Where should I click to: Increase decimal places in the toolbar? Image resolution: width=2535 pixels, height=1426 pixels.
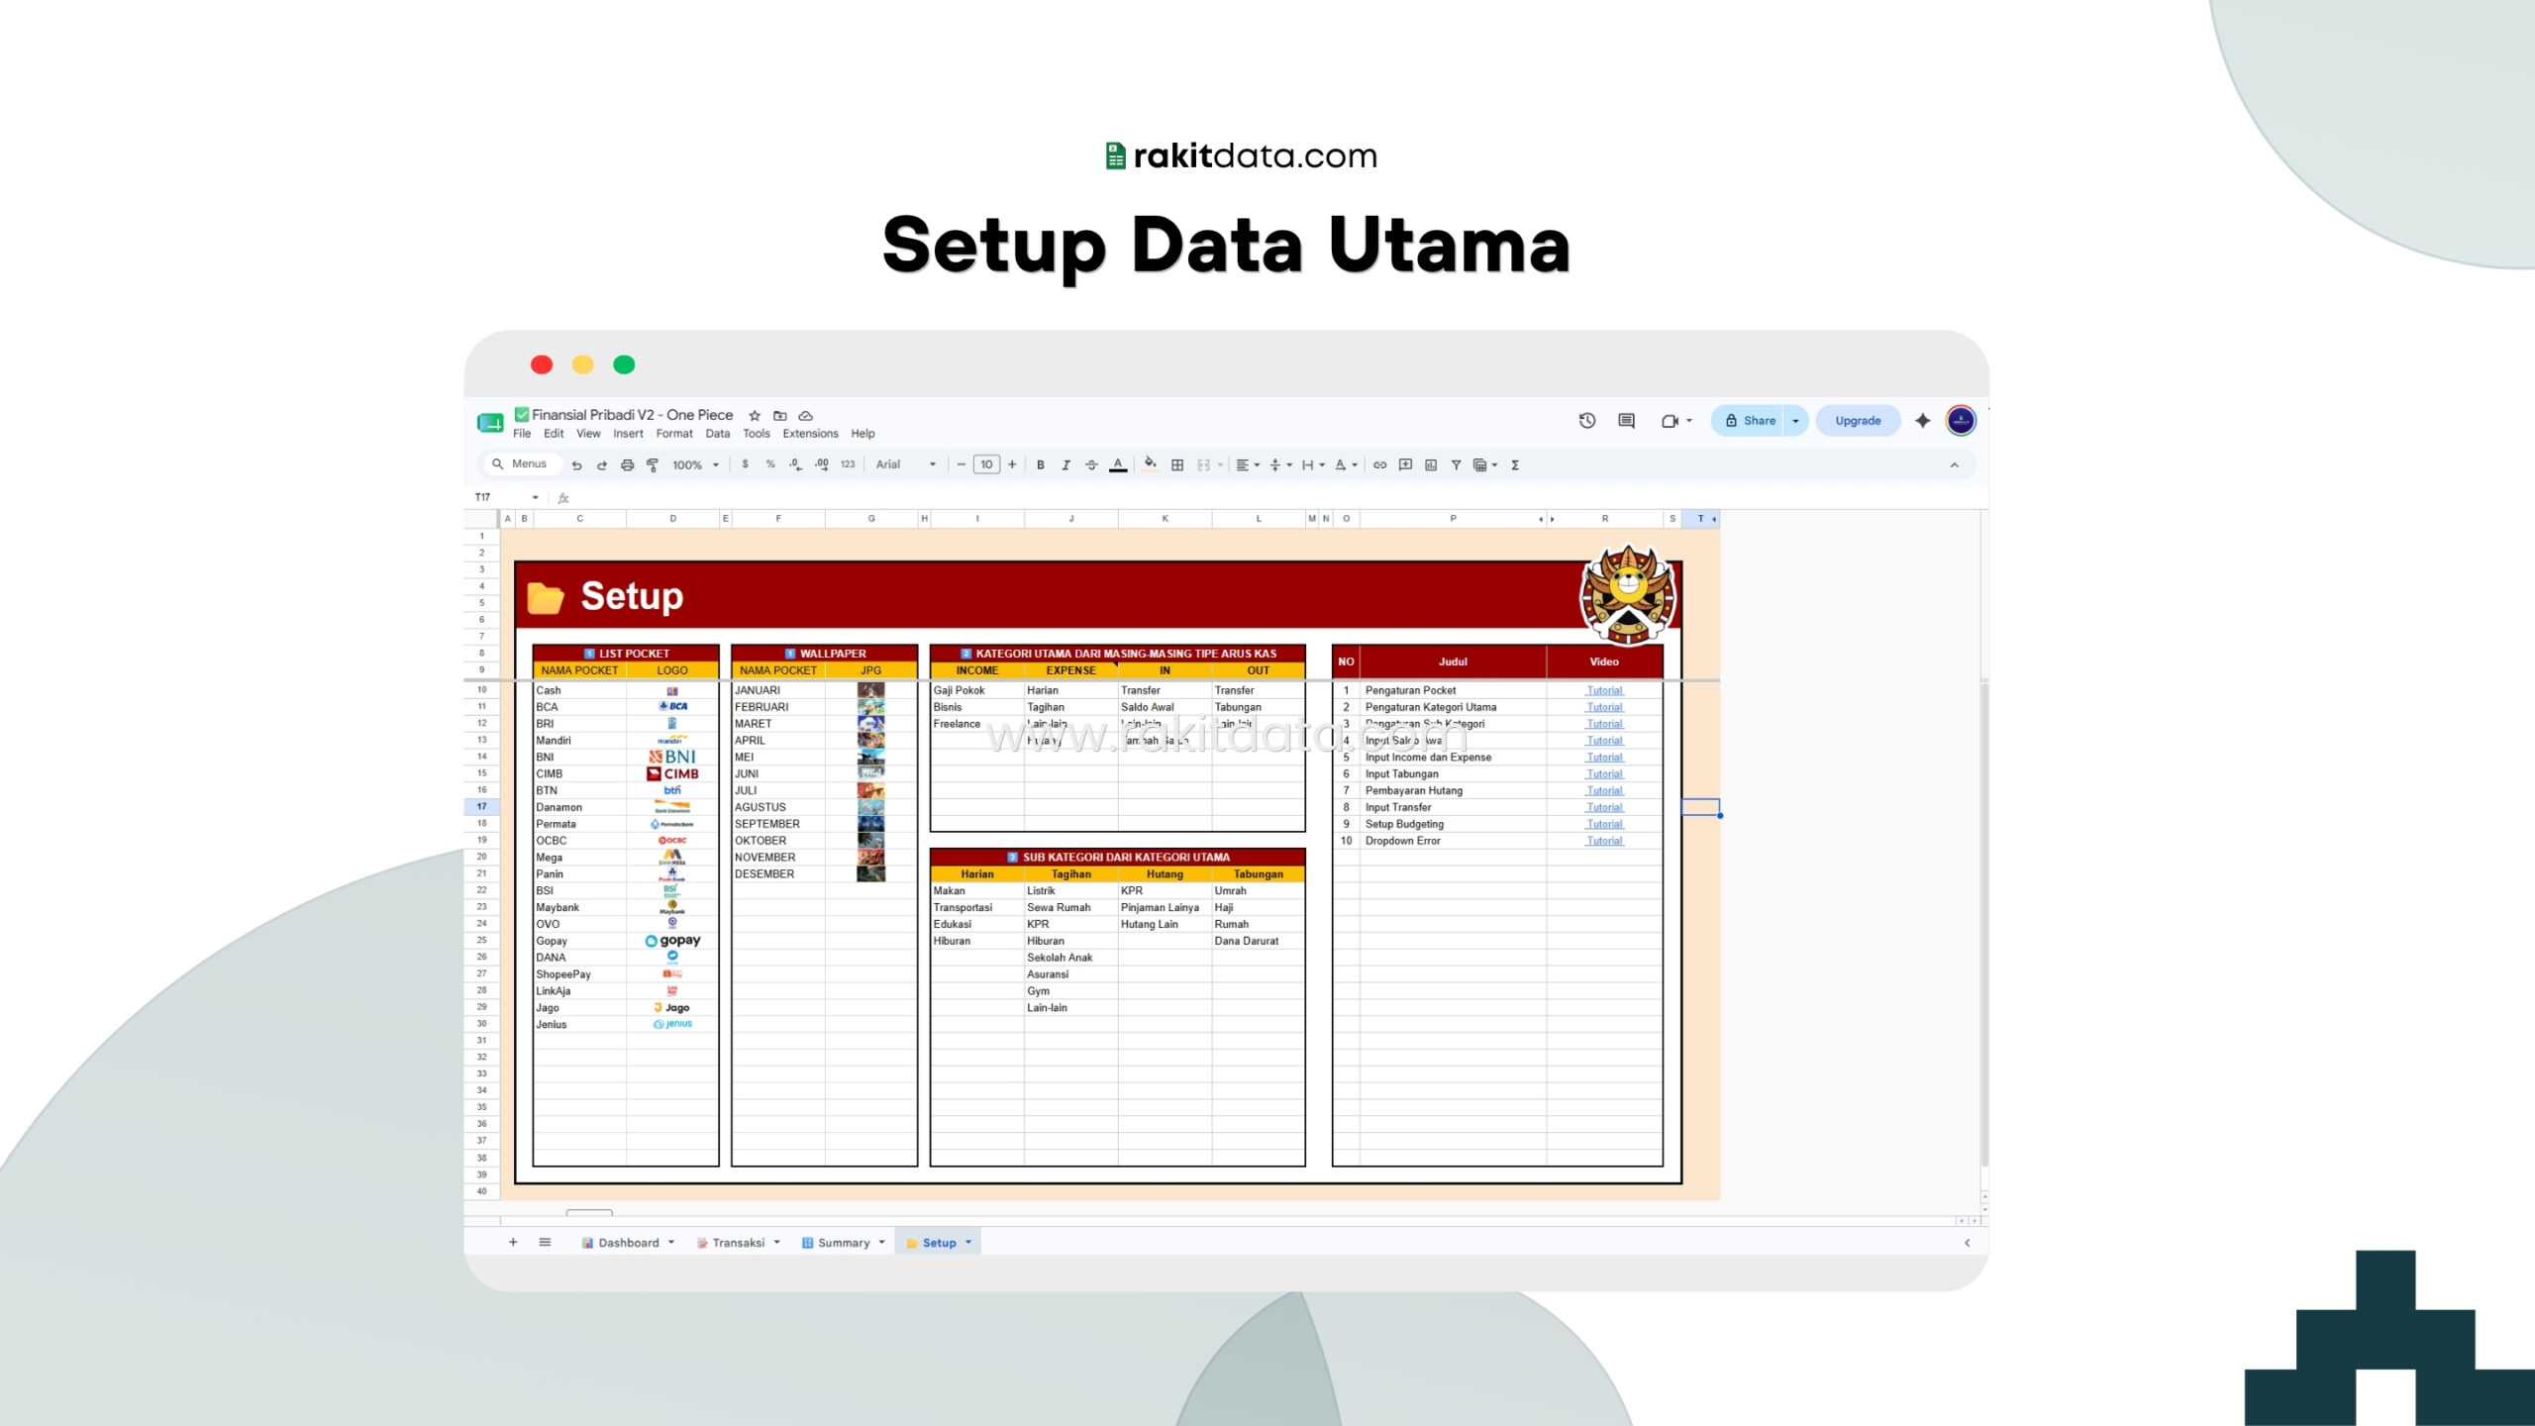(822, 464)
